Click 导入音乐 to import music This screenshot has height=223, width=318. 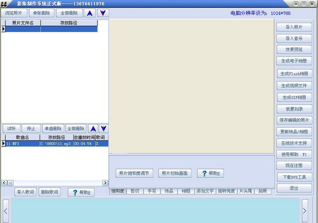pyautogui.click(x=294, y=38)
